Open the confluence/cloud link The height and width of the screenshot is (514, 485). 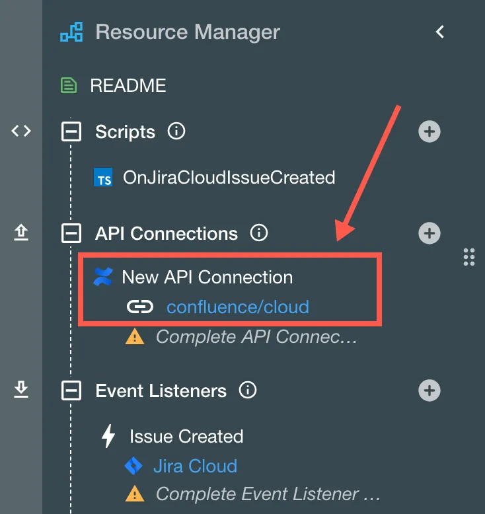click(238, 307)
